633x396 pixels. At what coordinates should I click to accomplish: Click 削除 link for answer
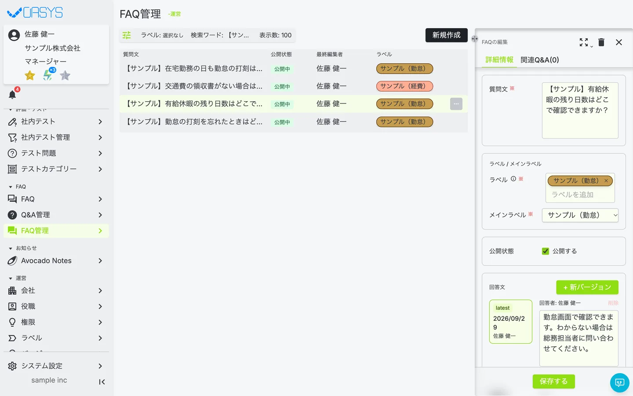point(613,303)
